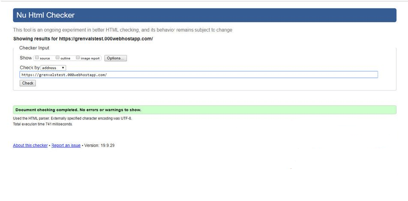The height and width of the screenshot is (201, 408).
Task: Open the Report an issue link
Action: click(x=66, y=145)
